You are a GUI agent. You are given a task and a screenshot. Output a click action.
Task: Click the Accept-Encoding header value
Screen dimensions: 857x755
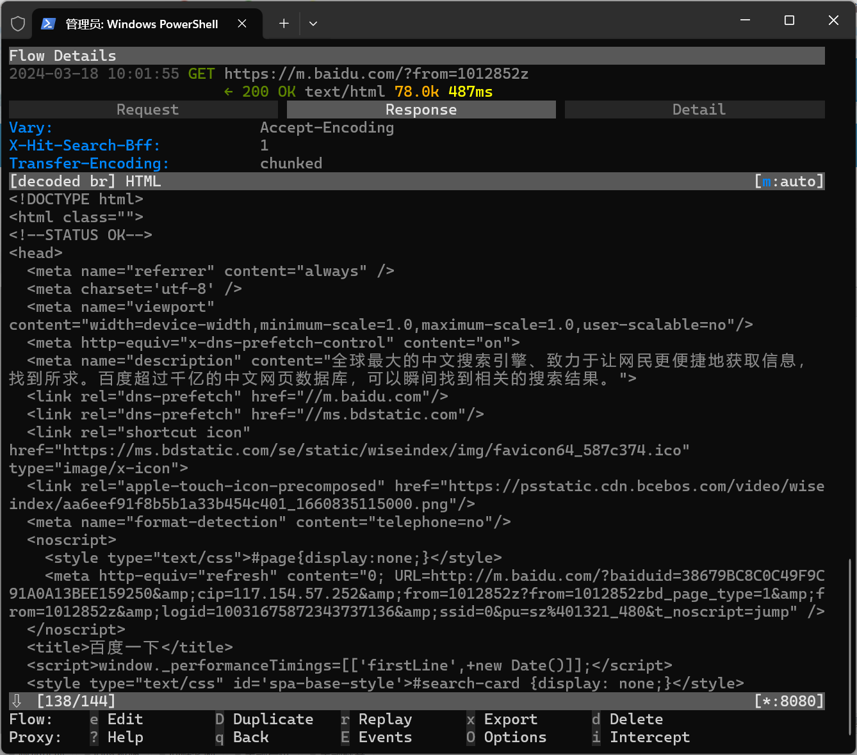tap(327, 127)
